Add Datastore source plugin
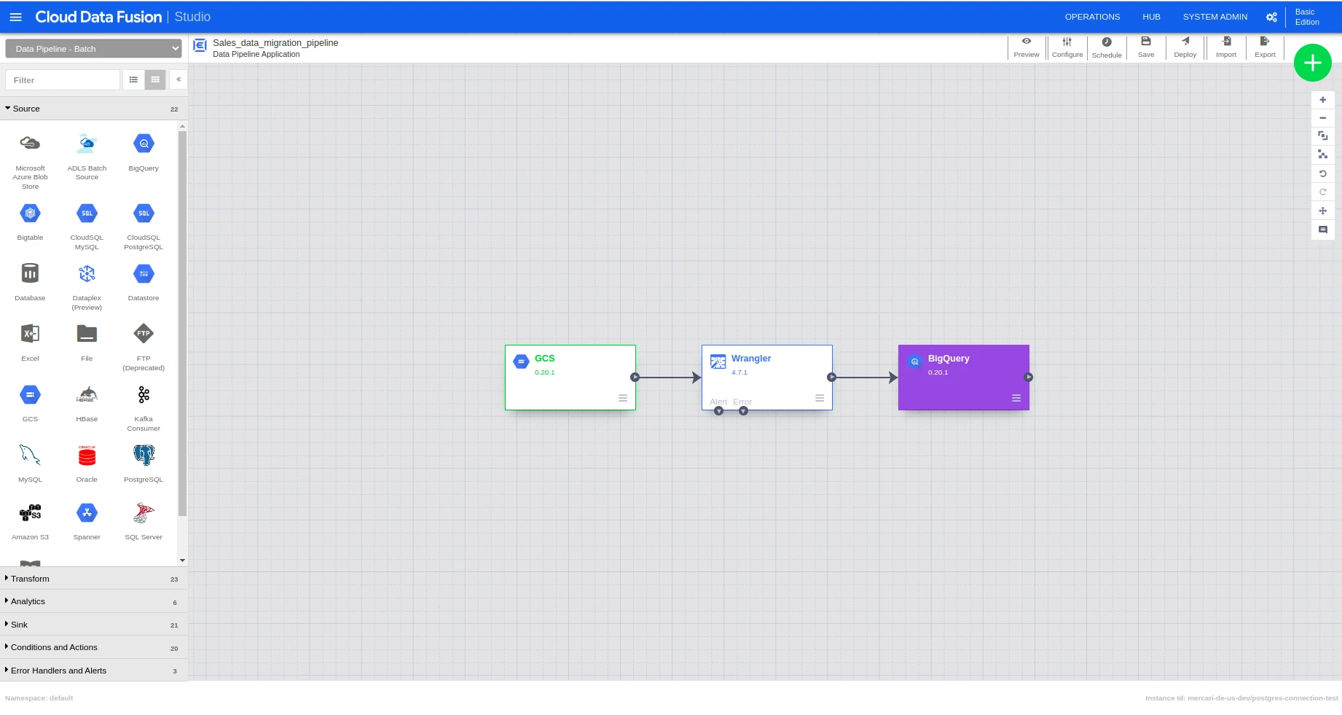Viewport: 1342px width, 715px height. tap(144, 283)
